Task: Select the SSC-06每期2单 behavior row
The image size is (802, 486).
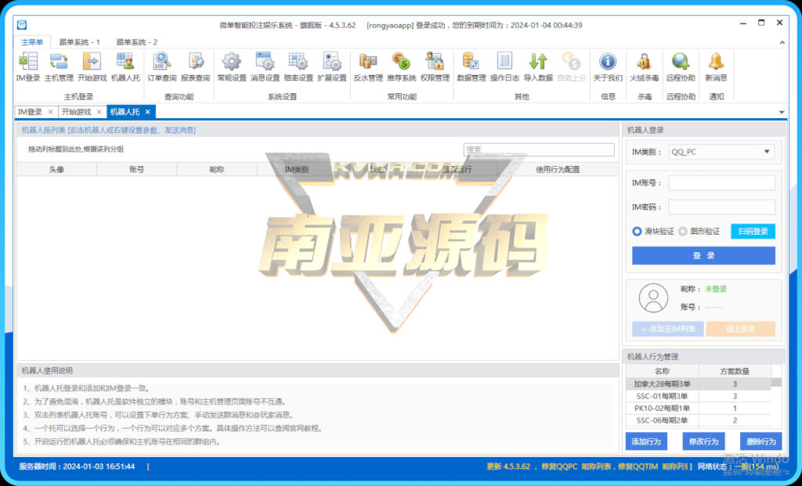Action: 698,420
